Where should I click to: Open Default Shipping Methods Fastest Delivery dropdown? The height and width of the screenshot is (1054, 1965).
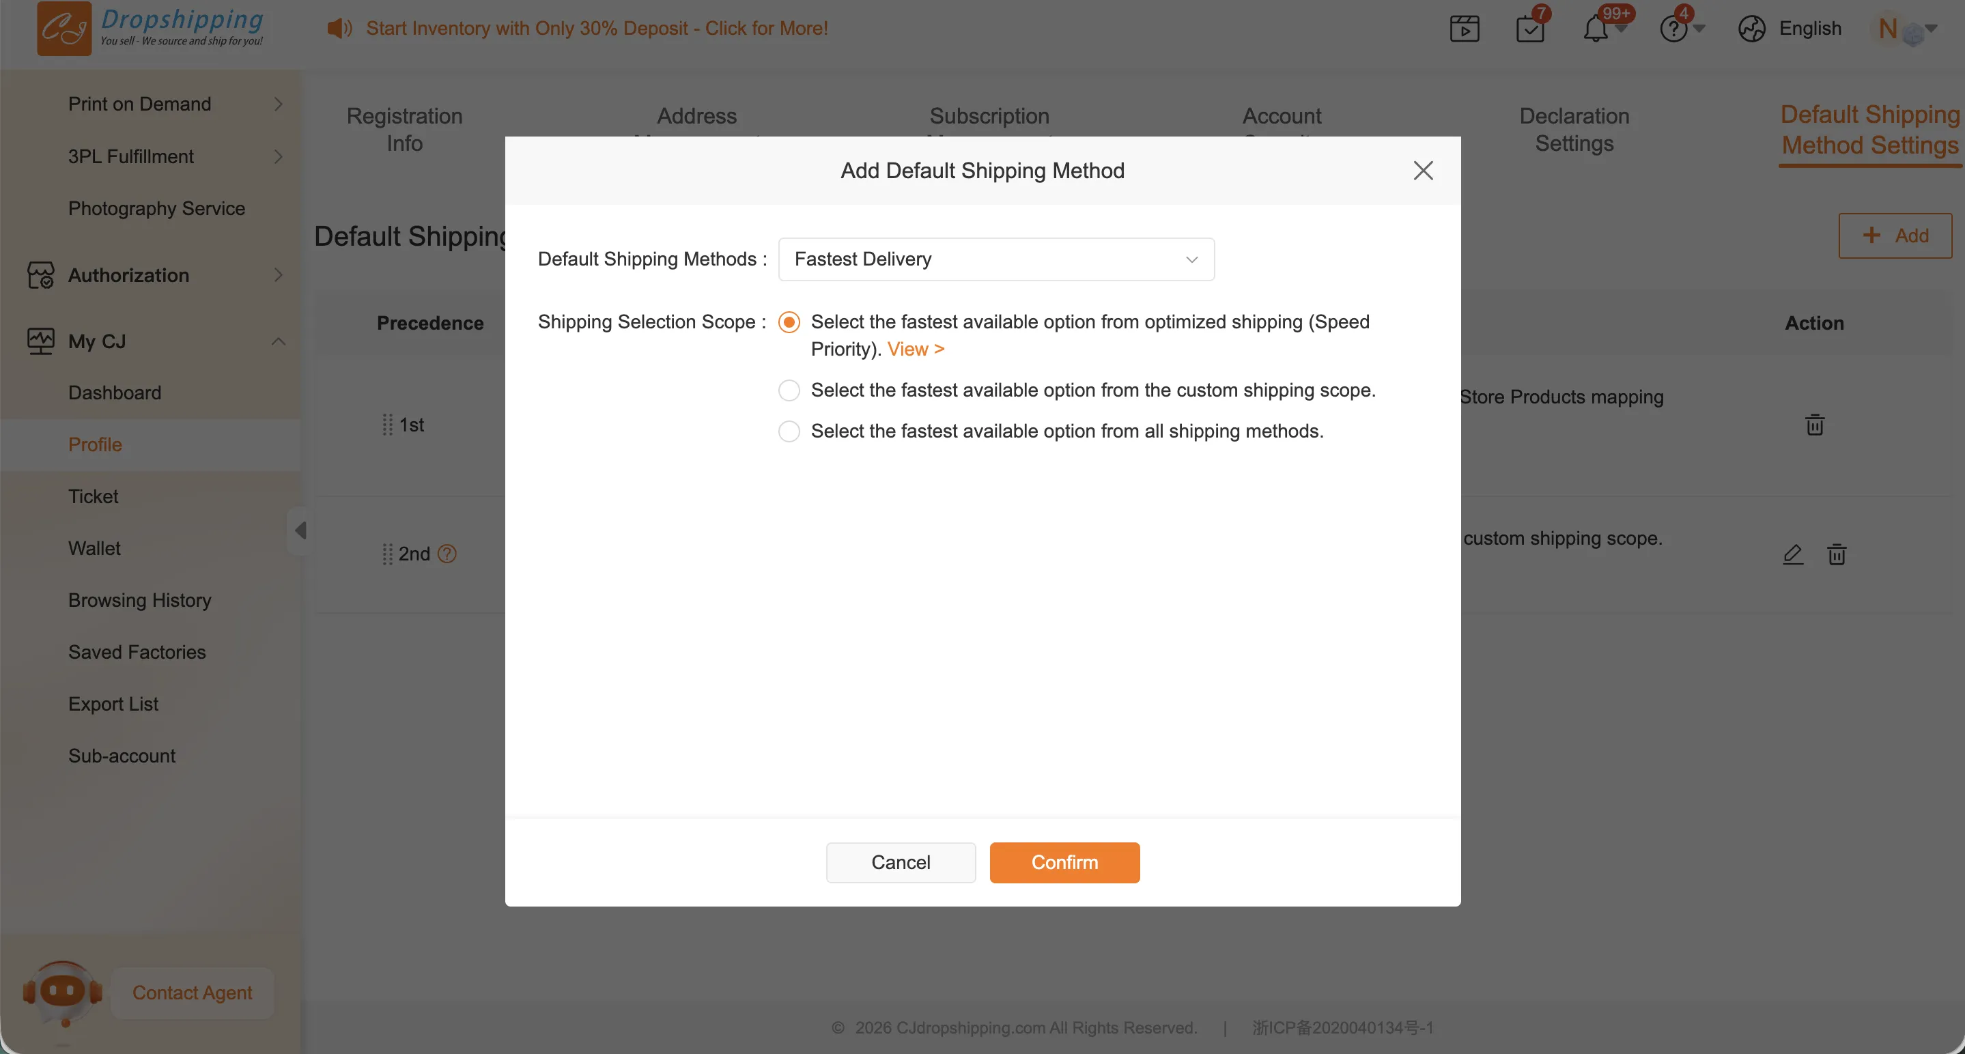[995, 259]
